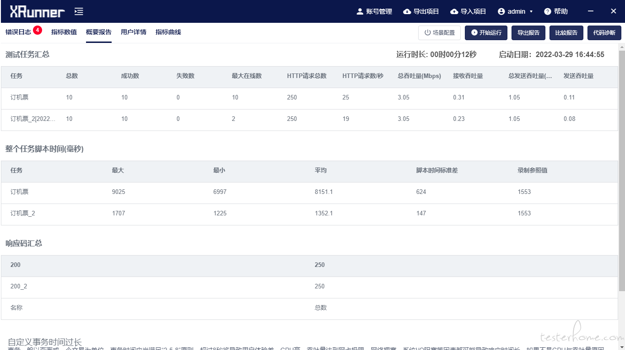Image resolution: width=625 pixels, height=350 pixels.
Task: Open the 帮助 help menu
Action: (x=556, y=11)
